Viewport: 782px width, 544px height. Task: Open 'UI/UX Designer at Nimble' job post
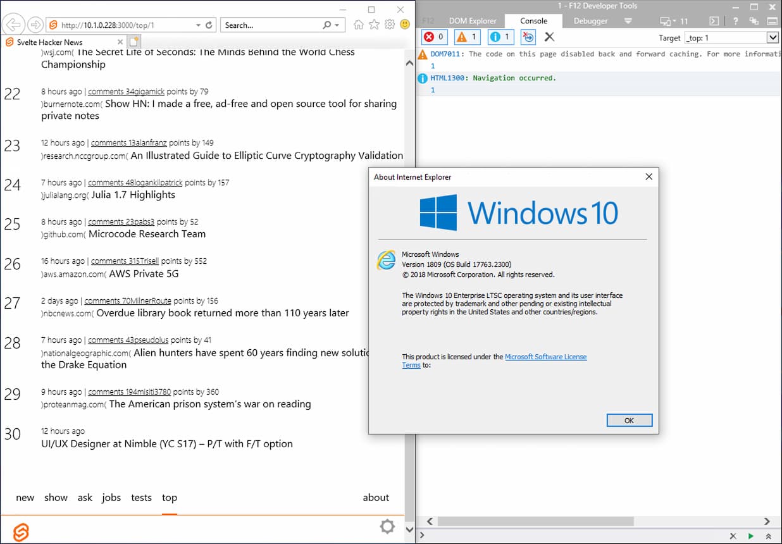[167, 444]
